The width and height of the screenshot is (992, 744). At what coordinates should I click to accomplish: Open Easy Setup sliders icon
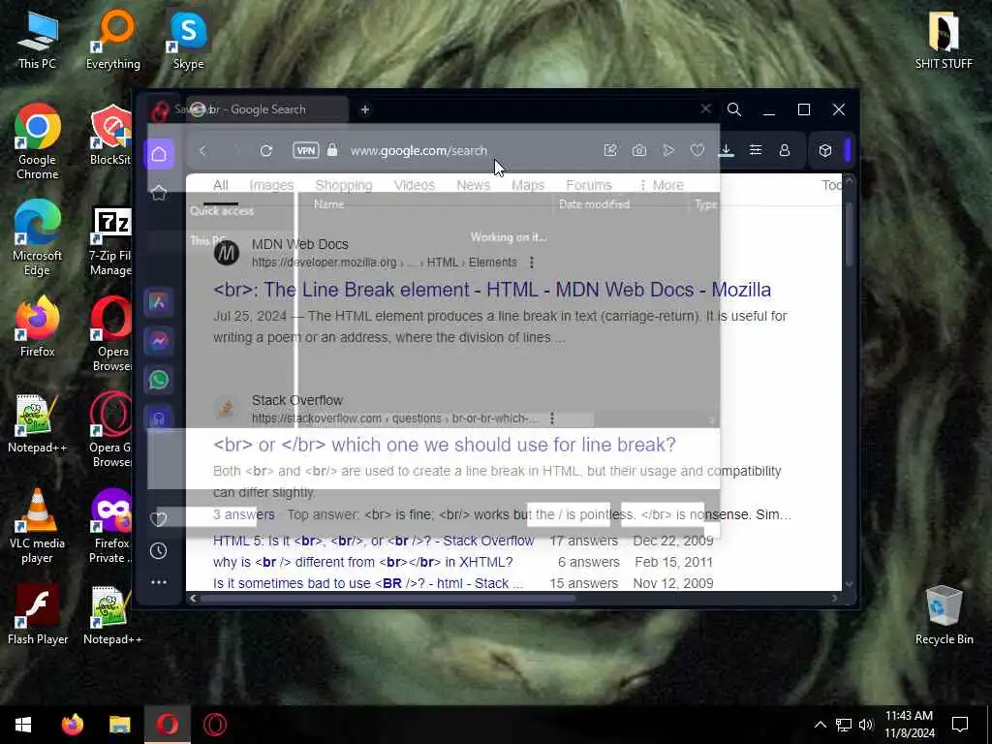pyautogui.click(x=756, y=150)
